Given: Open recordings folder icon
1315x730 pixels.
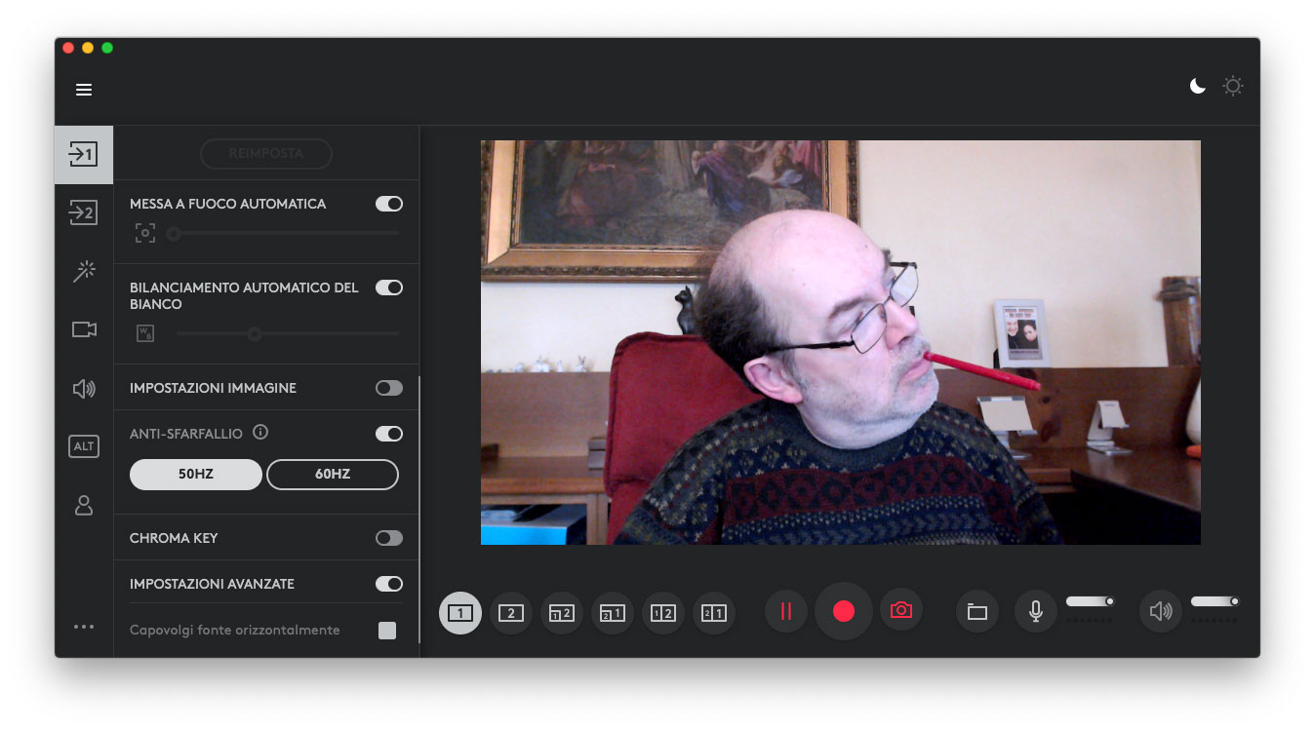Looking at the screenshot, I should coord(977,612).
